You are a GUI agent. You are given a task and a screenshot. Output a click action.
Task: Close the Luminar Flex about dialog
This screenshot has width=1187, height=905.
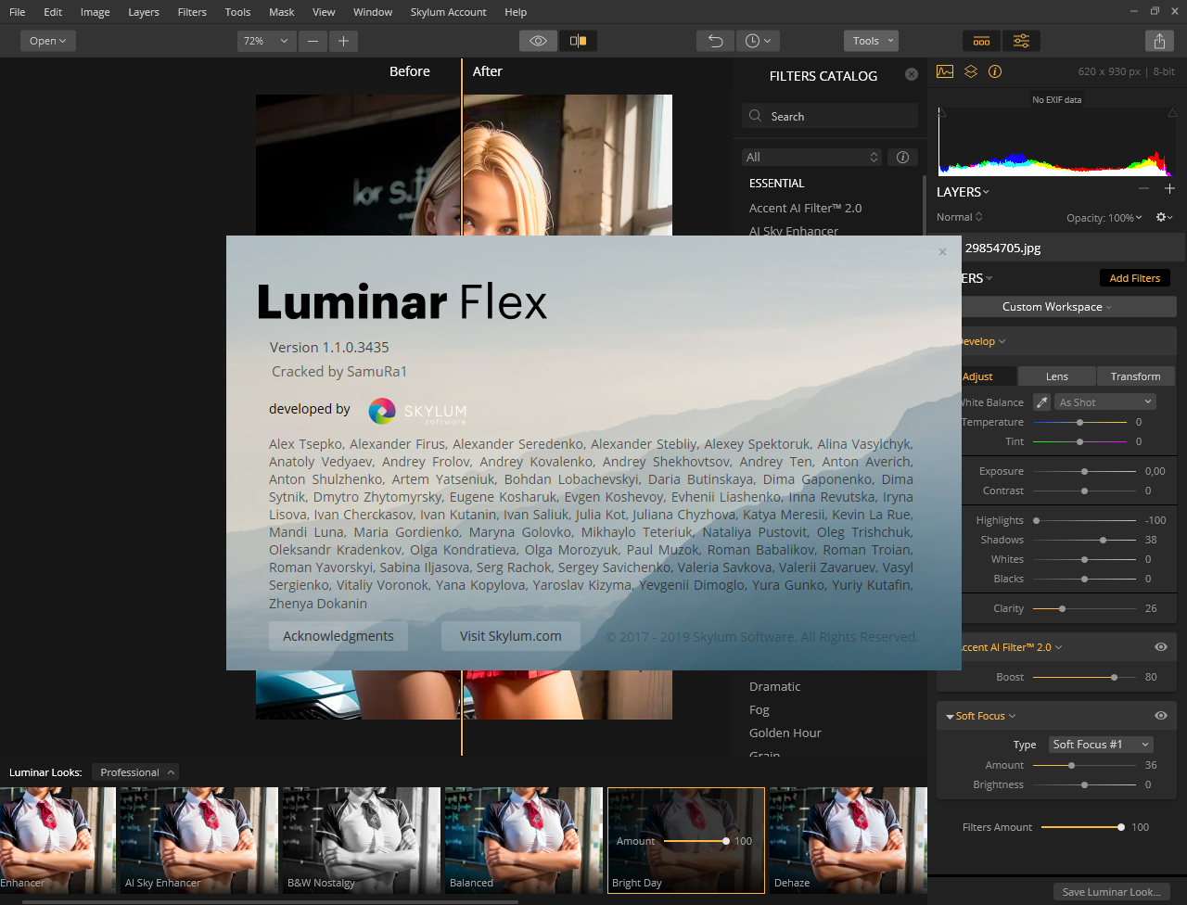click(942, 251)
